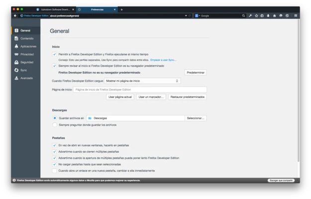
Task: Reload the page with the refresh icon
Action: (190, 15)
